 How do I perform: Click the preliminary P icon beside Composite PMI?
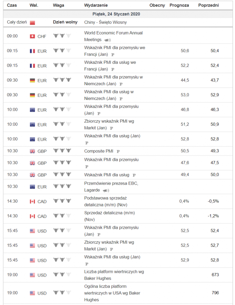click(x=118, y=151)
